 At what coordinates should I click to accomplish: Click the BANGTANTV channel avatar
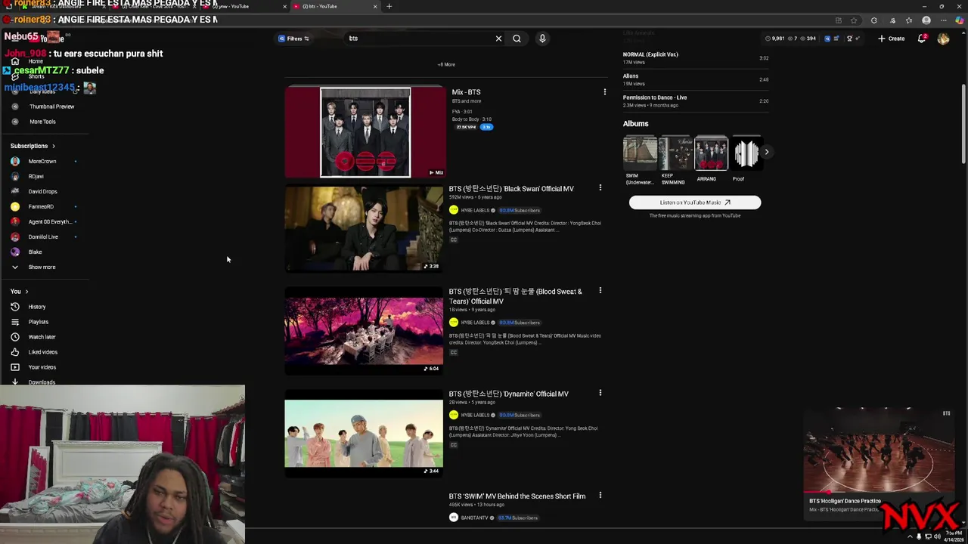pos(454,518)
